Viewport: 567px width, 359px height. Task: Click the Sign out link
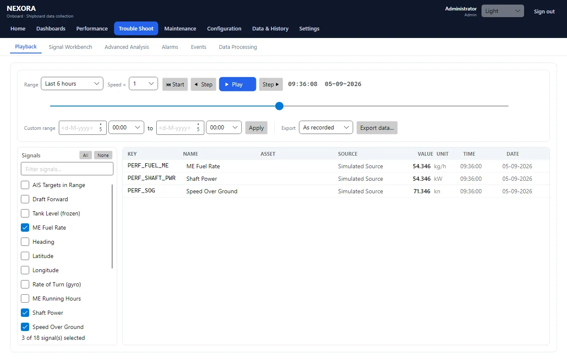coord(544,11)
